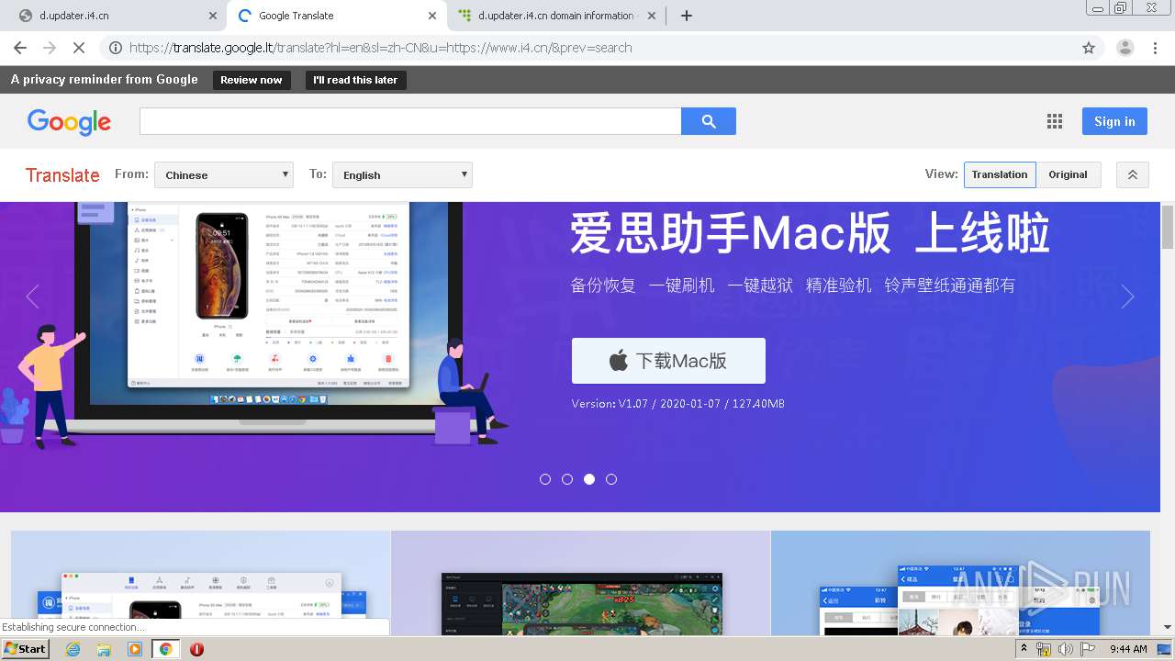Open the From language dropdown
Image resolution: width=1175 pixels, height=661 pixels.
223,174
